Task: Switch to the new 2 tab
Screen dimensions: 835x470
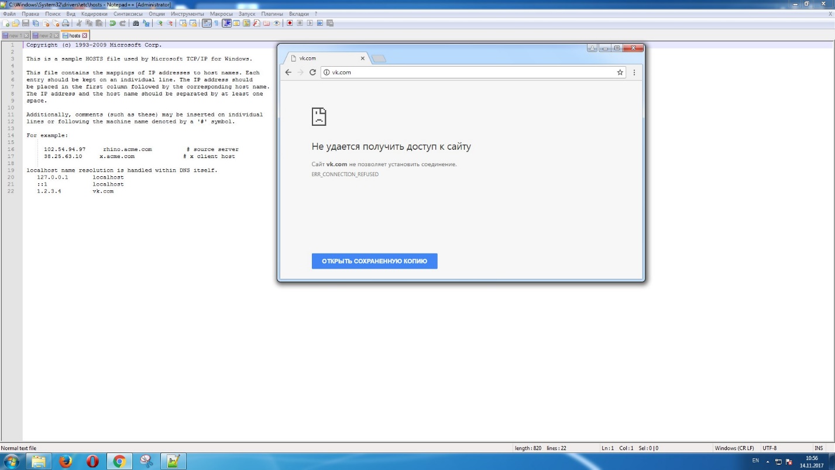Action: [45, 36]
